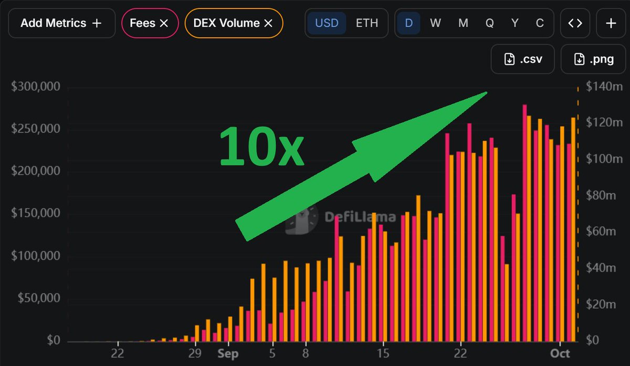Image resolution: width=630 pixels, height=366 pixels.
Task: Select the daily (D) interval
Action: [x=409, y=23]
